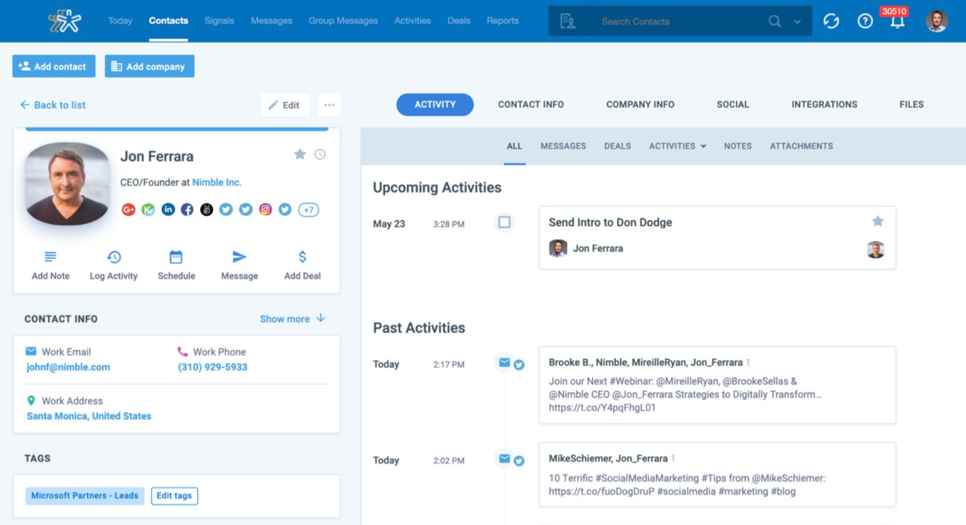Filter activity by NOTES
This screenshot has width=966, height=525.
pyautogui.click(x=738, y=146)
